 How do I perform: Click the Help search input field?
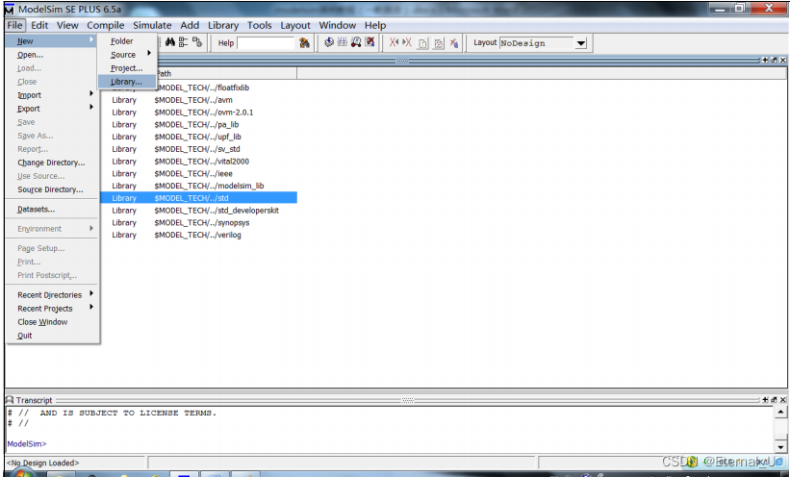pyautogui.click(x=266, y=43)
